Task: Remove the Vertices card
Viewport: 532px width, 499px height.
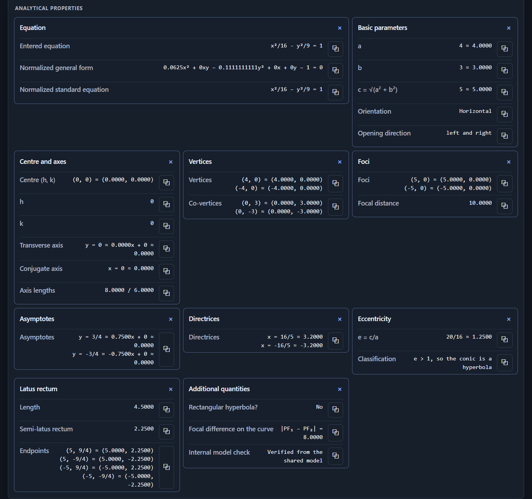Action: [340, 162]
